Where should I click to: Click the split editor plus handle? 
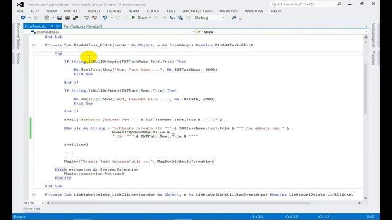[x=366, y=37]
